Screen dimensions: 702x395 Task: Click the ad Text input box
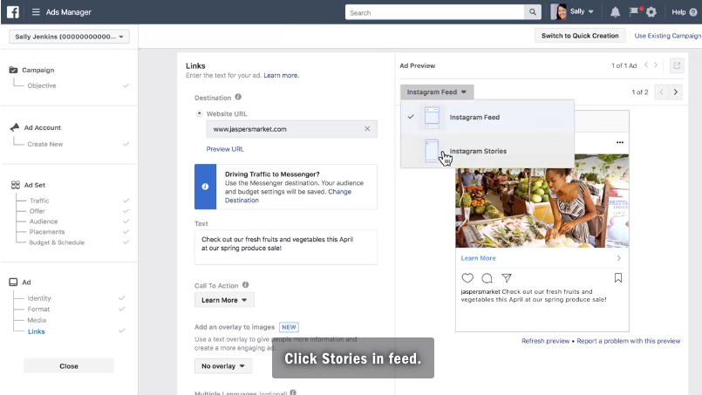286,248
